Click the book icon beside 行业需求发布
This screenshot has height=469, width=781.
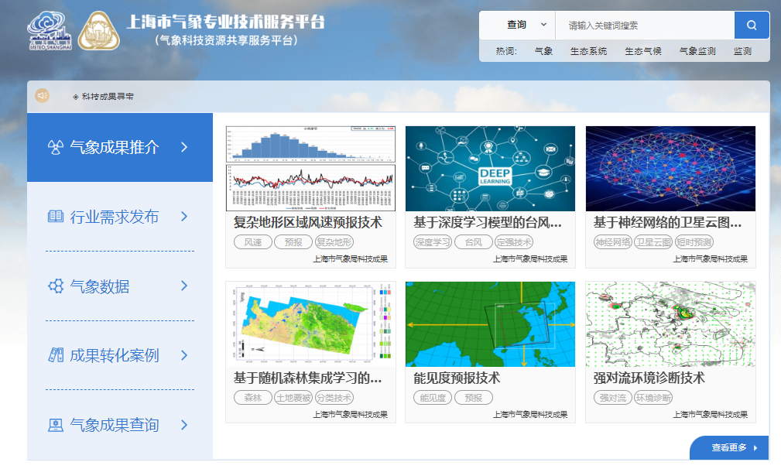tap(54, 217)
